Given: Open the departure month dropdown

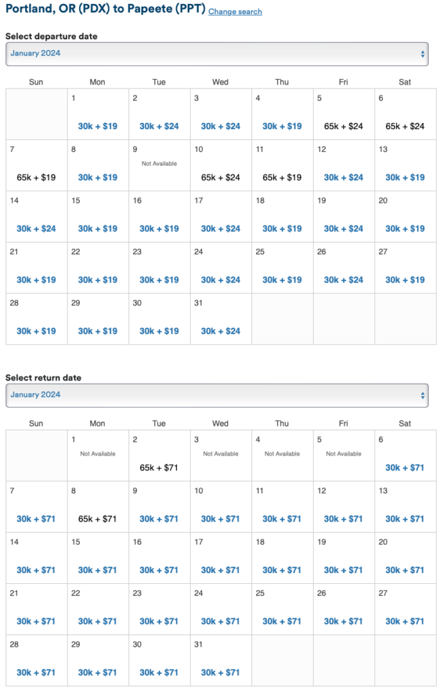Looking at the screenshot, I should [216, 54].
